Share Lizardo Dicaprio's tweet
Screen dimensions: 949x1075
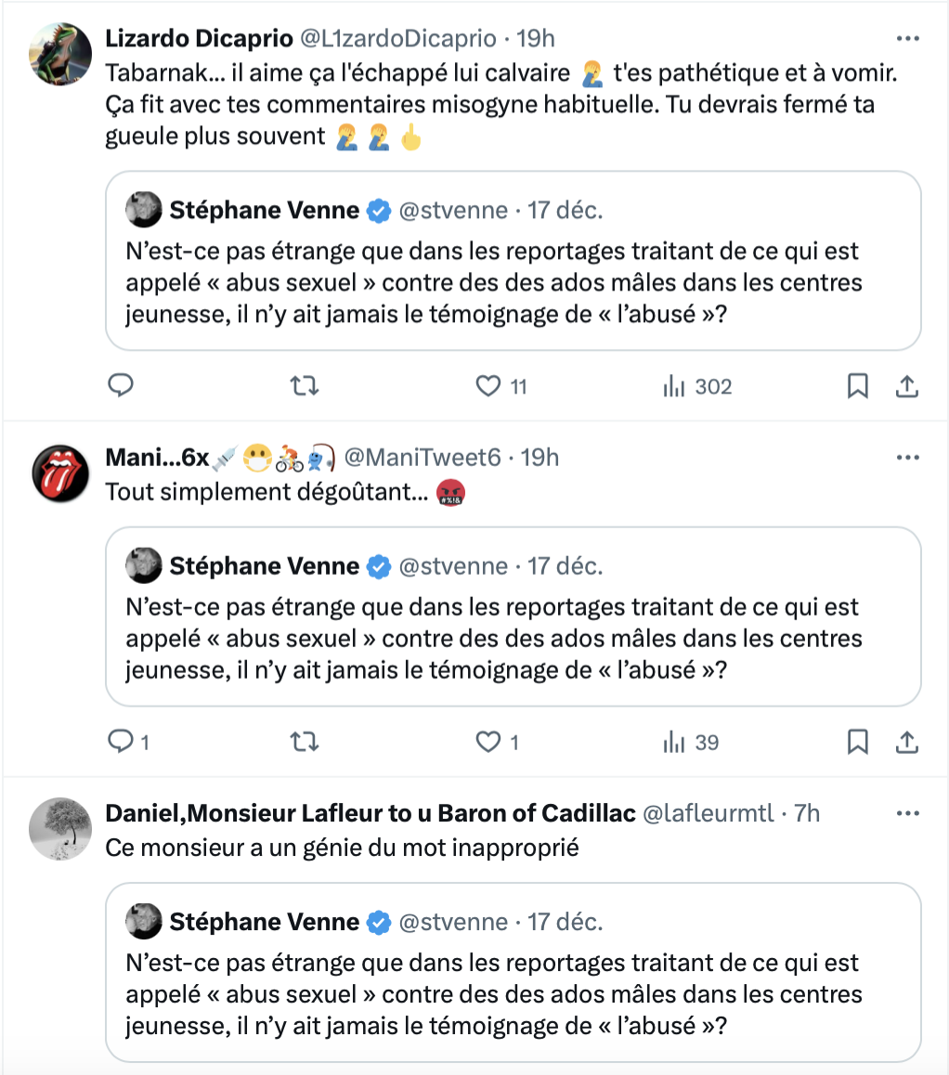tap(906, 385)
